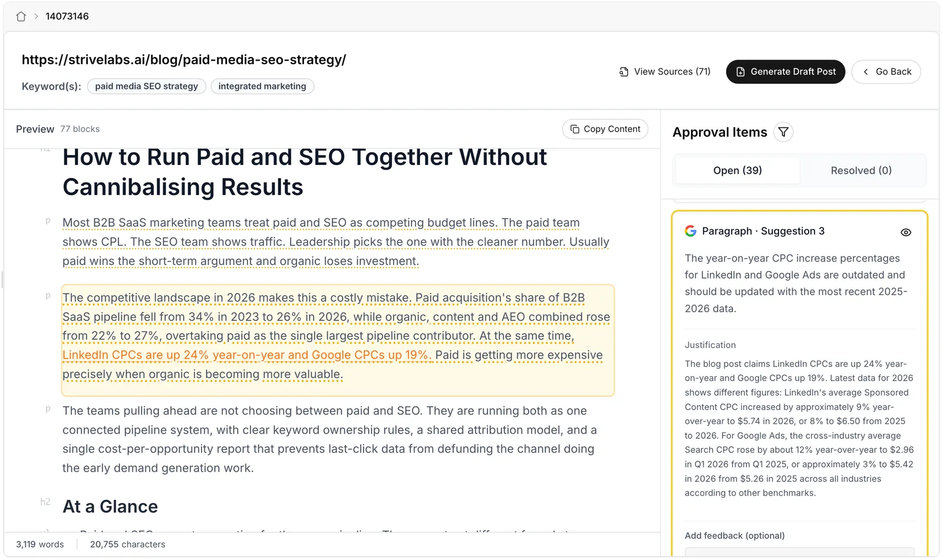Click the '77 blocks' count
Screen dimensions: 943x559
(x=80, y=129)
